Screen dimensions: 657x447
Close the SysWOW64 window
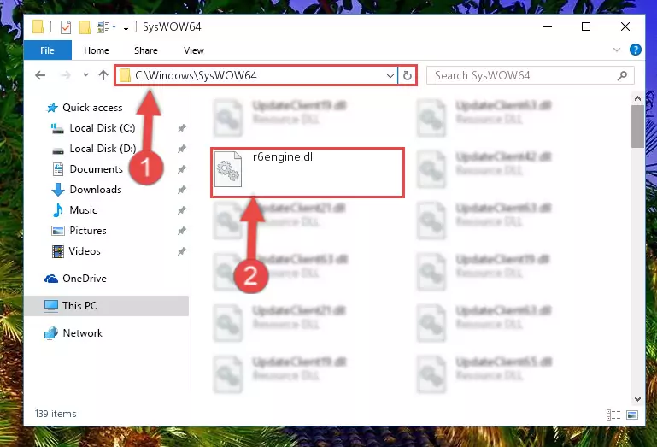pos(625,26)
